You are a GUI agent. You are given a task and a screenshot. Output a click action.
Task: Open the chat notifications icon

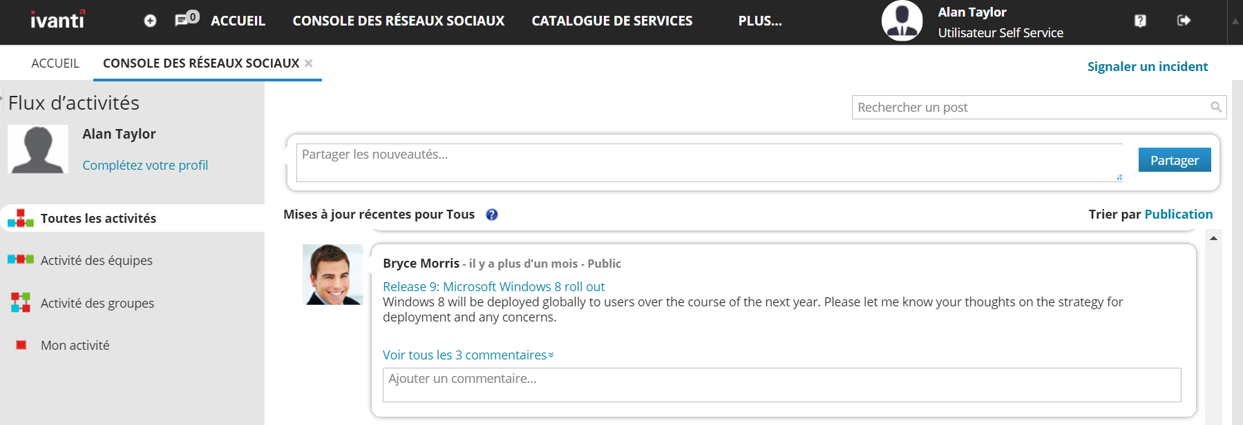coord(187,19)
